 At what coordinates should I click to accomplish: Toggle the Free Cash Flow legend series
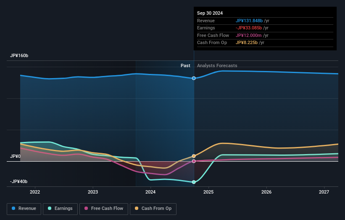[x=104, y=209]
